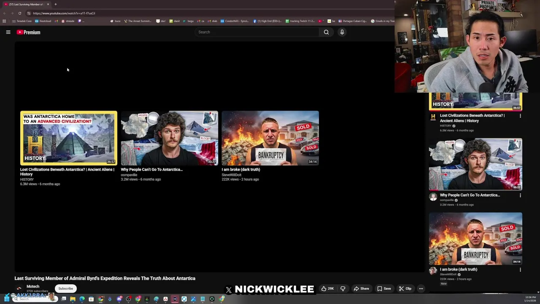Open the CondorNAS - Synol... bookmark
This screenshot has height=304, width=540.
point(235,21)
